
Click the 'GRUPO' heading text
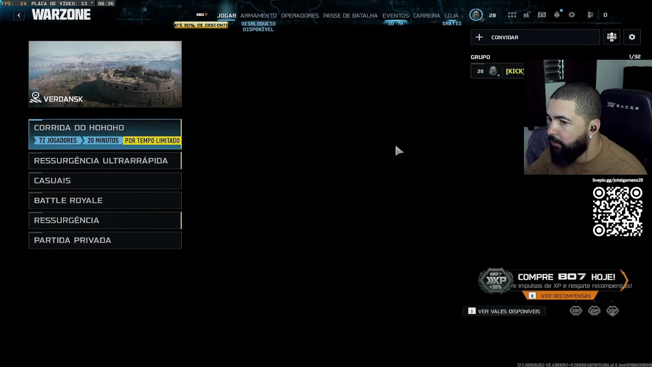480,57
